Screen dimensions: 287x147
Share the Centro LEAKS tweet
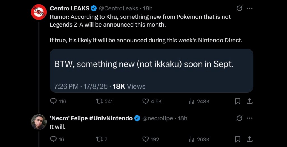click(x=249, y=101)
